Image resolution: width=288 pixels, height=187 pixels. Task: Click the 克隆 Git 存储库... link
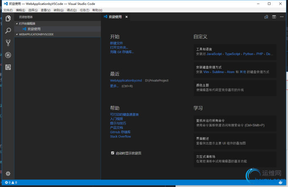(x=122, y=52)
